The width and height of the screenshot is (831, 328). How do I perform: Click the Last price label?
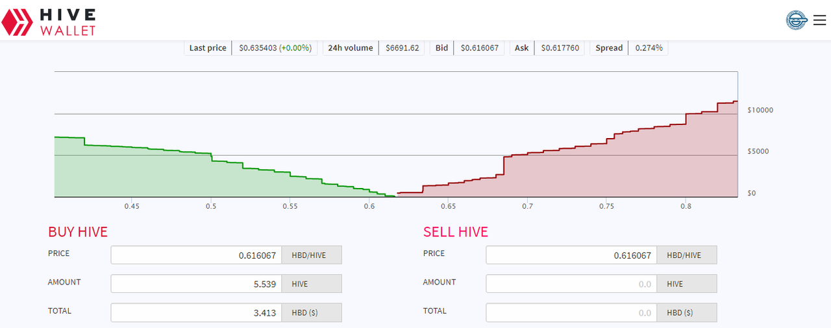coord(208,48)
